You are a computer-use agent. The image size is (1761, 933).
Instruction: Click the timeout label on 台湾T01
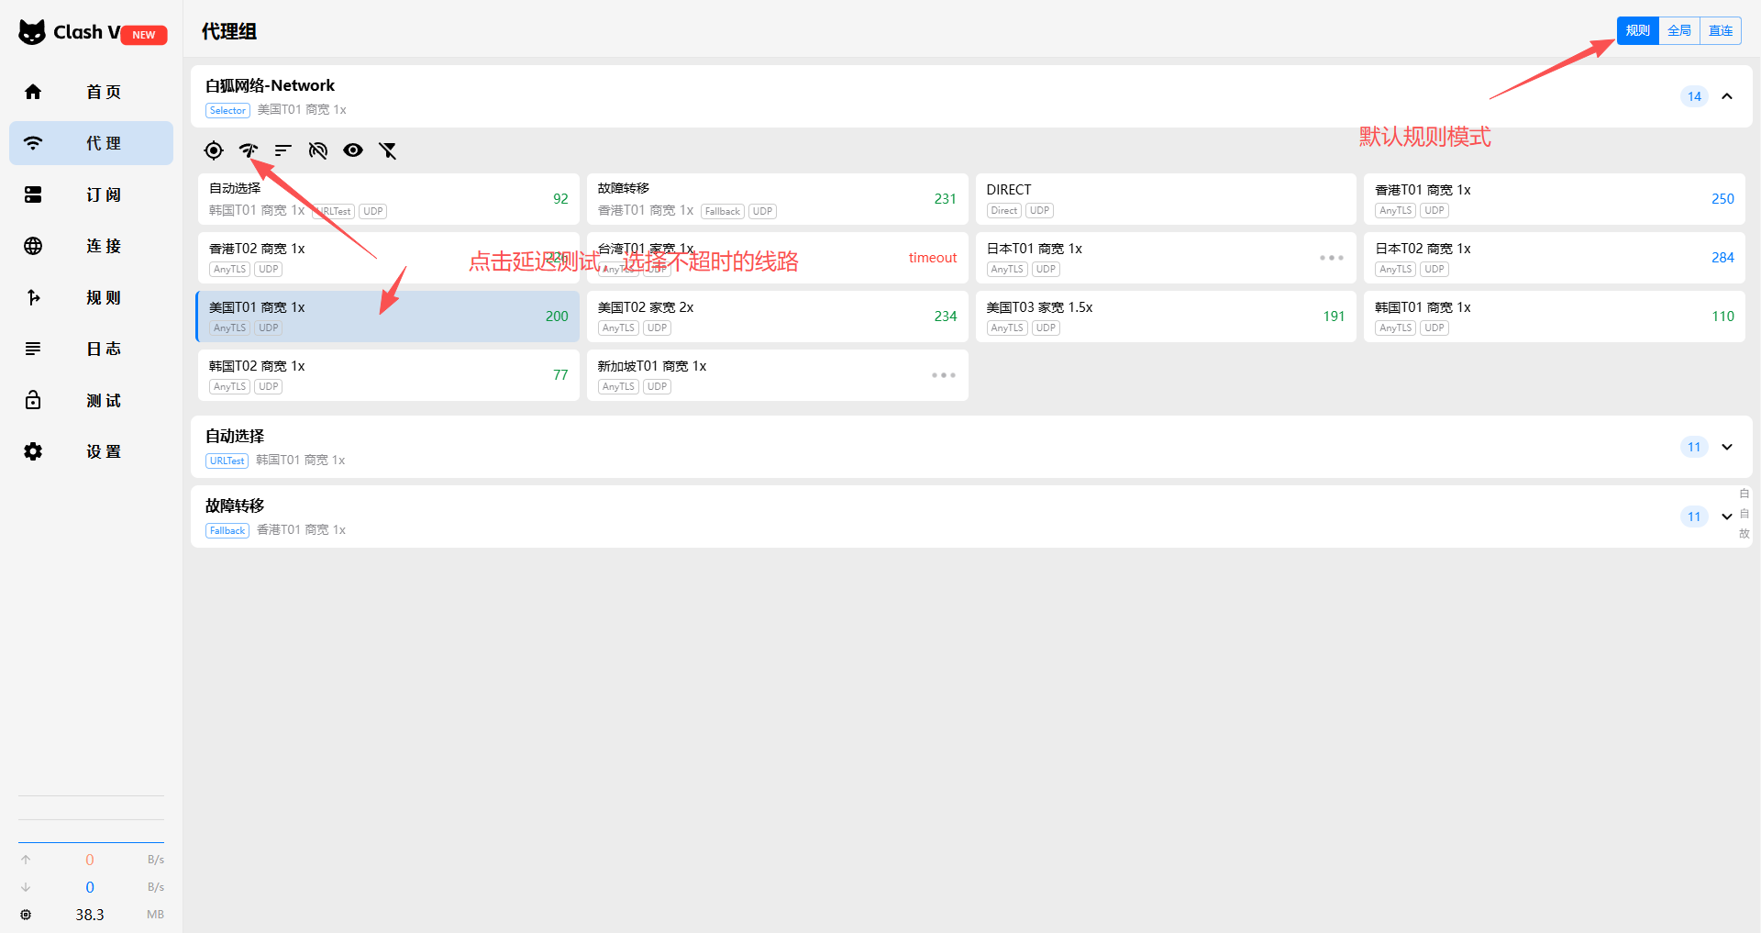933,258
